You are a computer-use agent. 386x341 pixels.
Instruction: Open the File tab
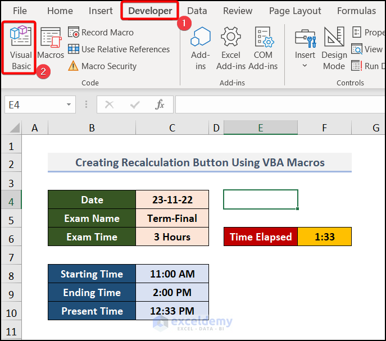click(x=20, y=11)
